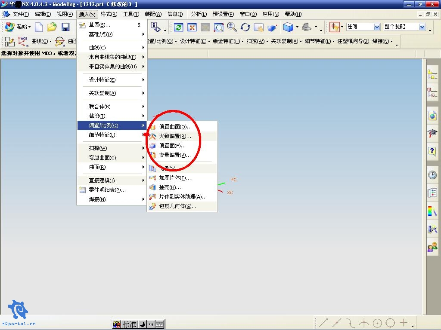Click the Internet Explorer globe sidebar icon
Image resolution: width=441 pixels, height=330 pixels.
pyautogui.click(x=432, y=115)
